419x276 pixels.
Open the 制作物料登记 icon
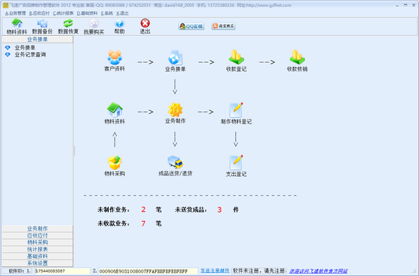pos(236,113)
